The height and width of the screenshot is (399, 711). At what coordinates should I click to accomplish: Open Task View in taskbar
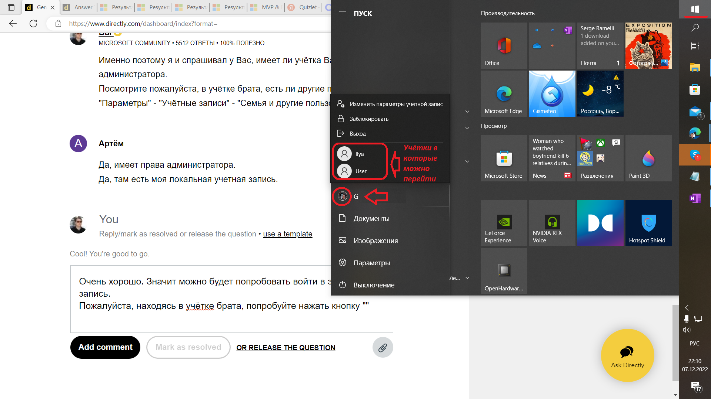[695, 46]
